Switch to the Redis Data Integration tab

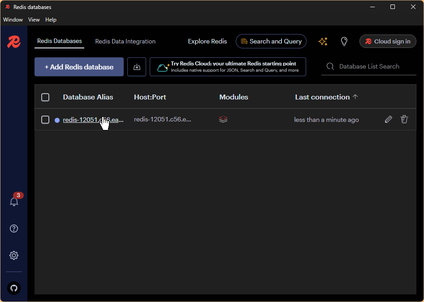pyautogui.click(x=125, y=41)
